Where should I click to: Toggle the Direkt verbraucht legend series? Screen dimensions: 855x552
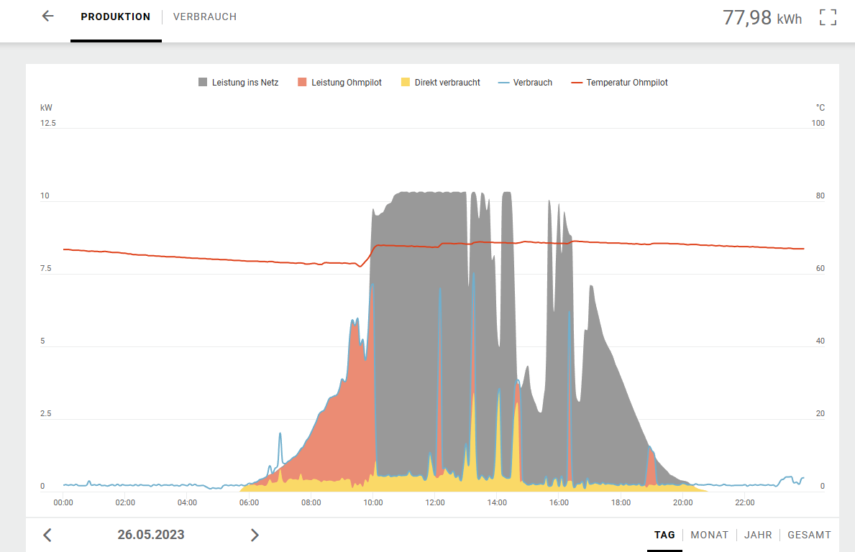[441, 82]
